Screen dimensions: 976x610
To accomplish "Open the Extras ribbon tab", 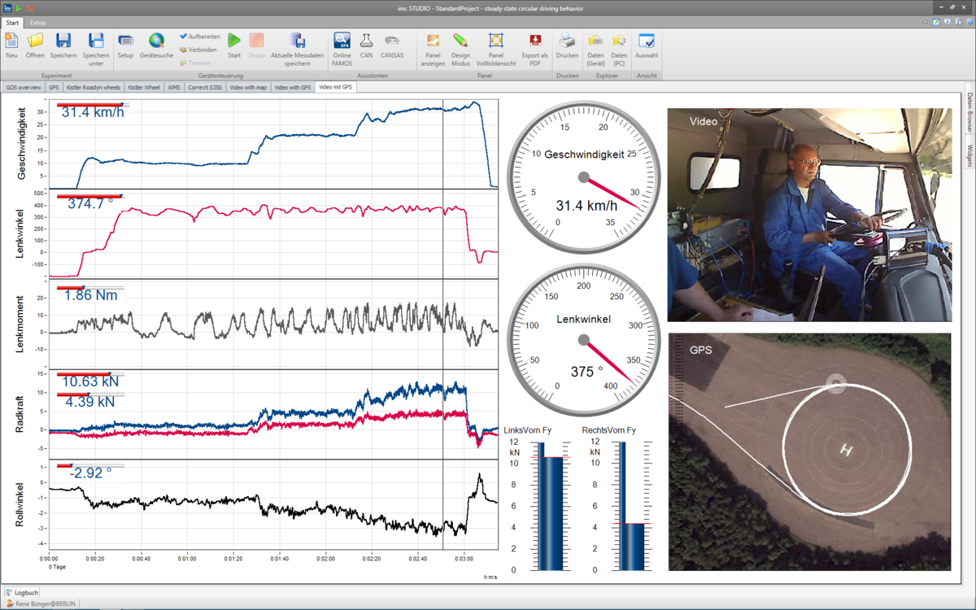I will pos(37,23).
